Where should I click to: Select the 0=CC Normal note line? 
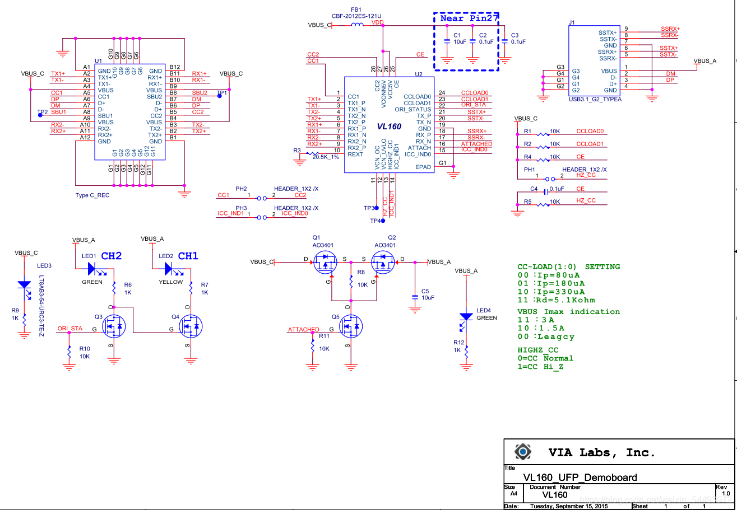tap(545, 358)
